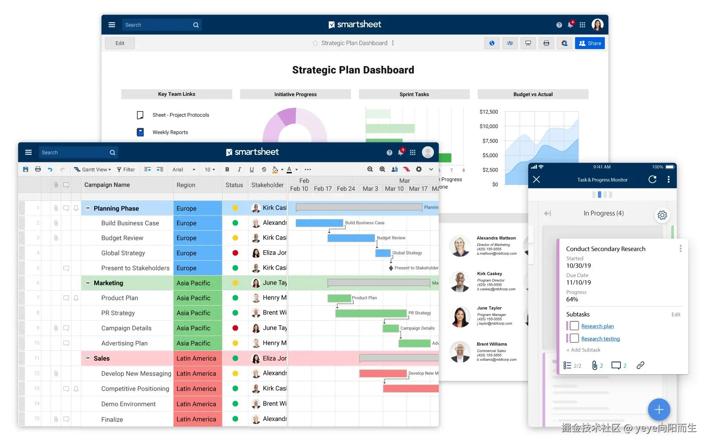Tap the blue add floating button
This screenshot has width=708, height=445.
coord(659,409)
